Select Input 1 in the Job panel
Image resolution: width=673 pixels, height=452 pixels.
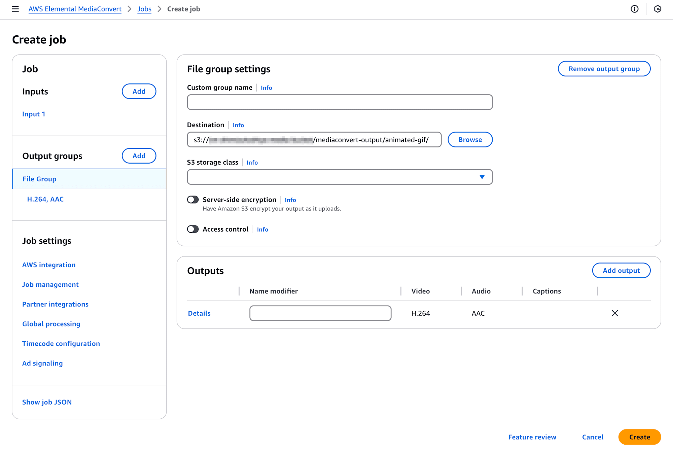coord(34,114)
